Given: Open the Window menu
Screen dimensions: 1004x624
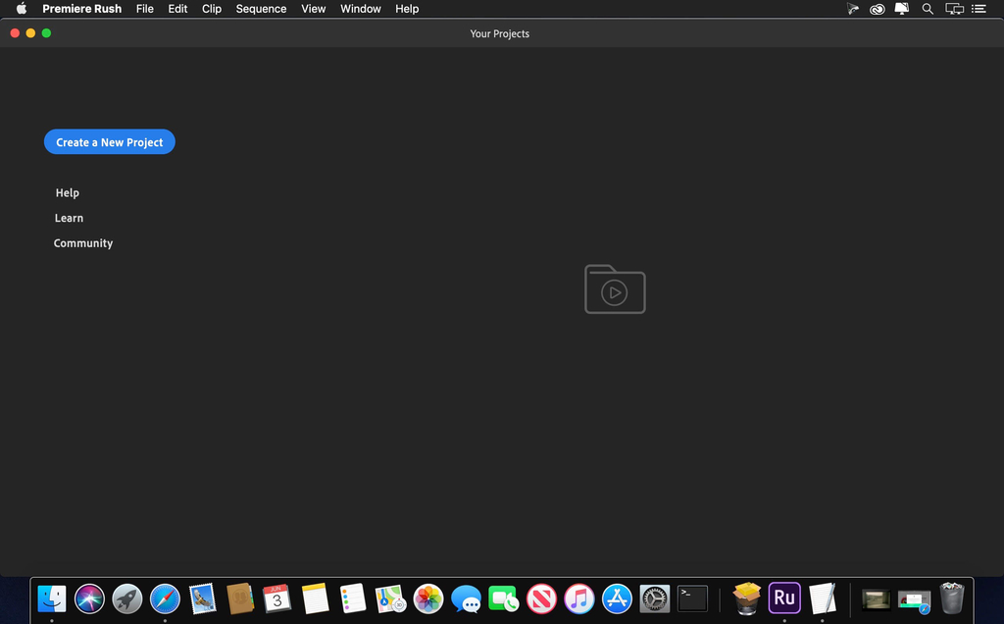Looking at the screenshot, I should 360,9.
